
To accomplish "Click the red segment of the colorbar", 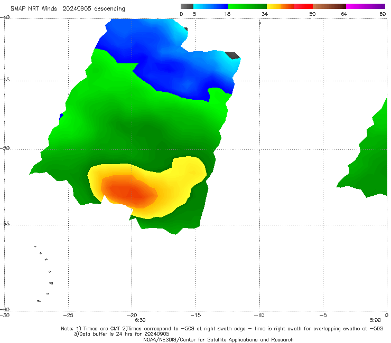I will pyautogui.click(x=303, y=6).
